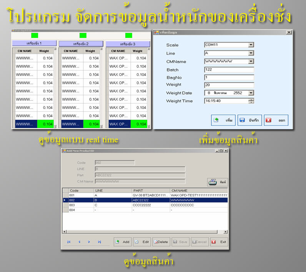Click the Weight field showing 20
Viewport: 306px width, 272px height.
click(x=229, y=85)
